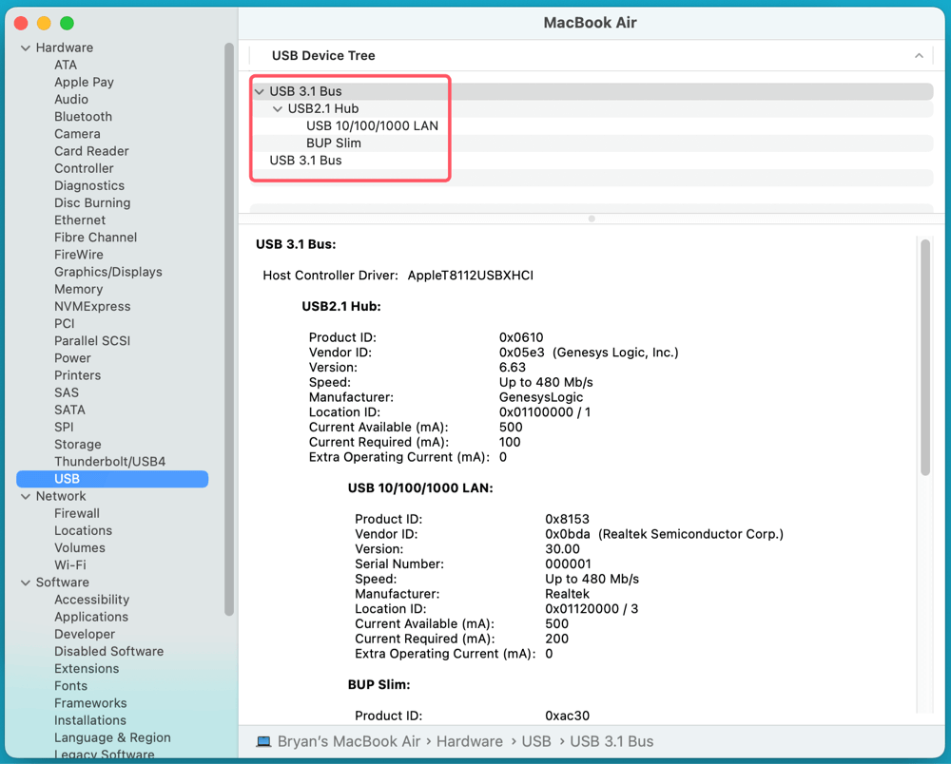Open Memory information from the sidebar
The height and width of the screenshot is (764, 951).
click(80, 288)
